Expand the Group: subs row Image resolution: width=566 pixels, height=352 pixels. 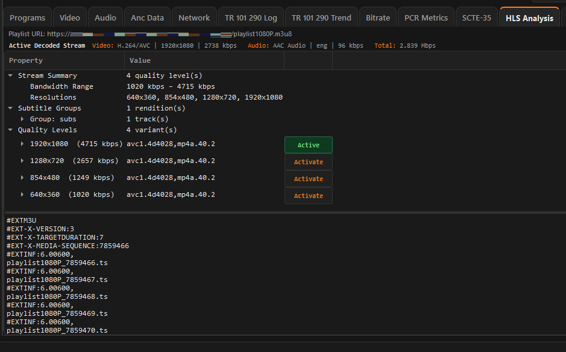click(x=22, y=119)
